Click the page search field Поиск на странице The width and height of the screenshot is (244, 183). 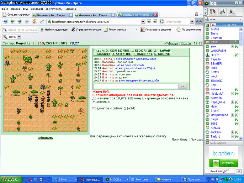pos(20,29)
